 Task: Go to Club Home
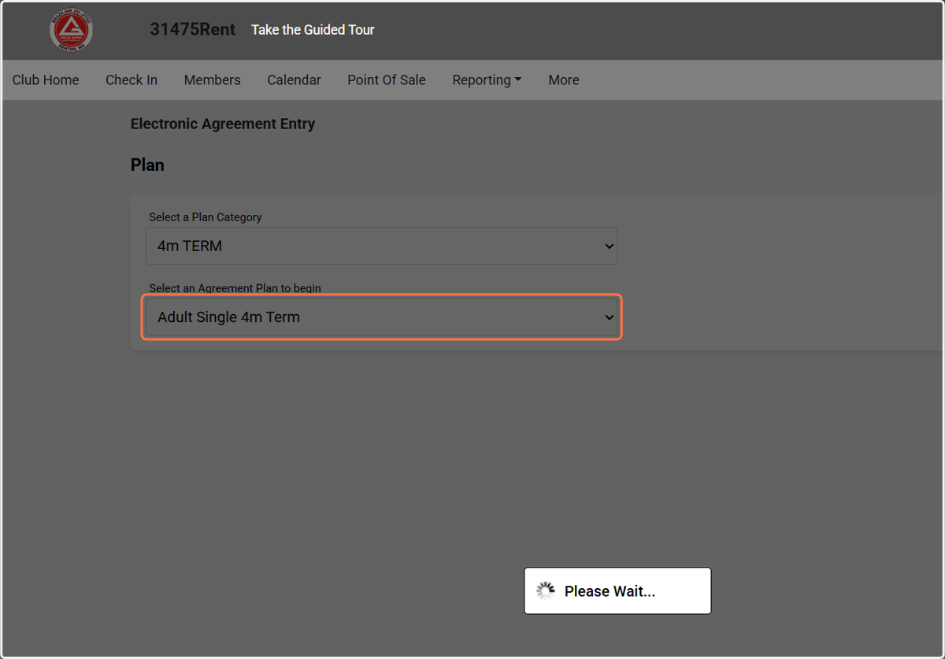(x=46, y=80)
